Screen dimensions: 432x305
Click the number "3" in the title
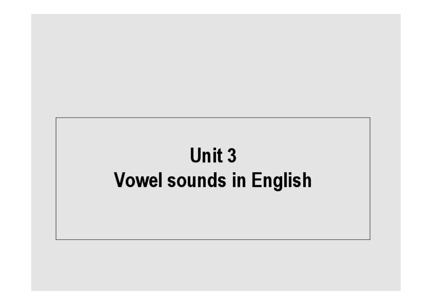(231, 156)
